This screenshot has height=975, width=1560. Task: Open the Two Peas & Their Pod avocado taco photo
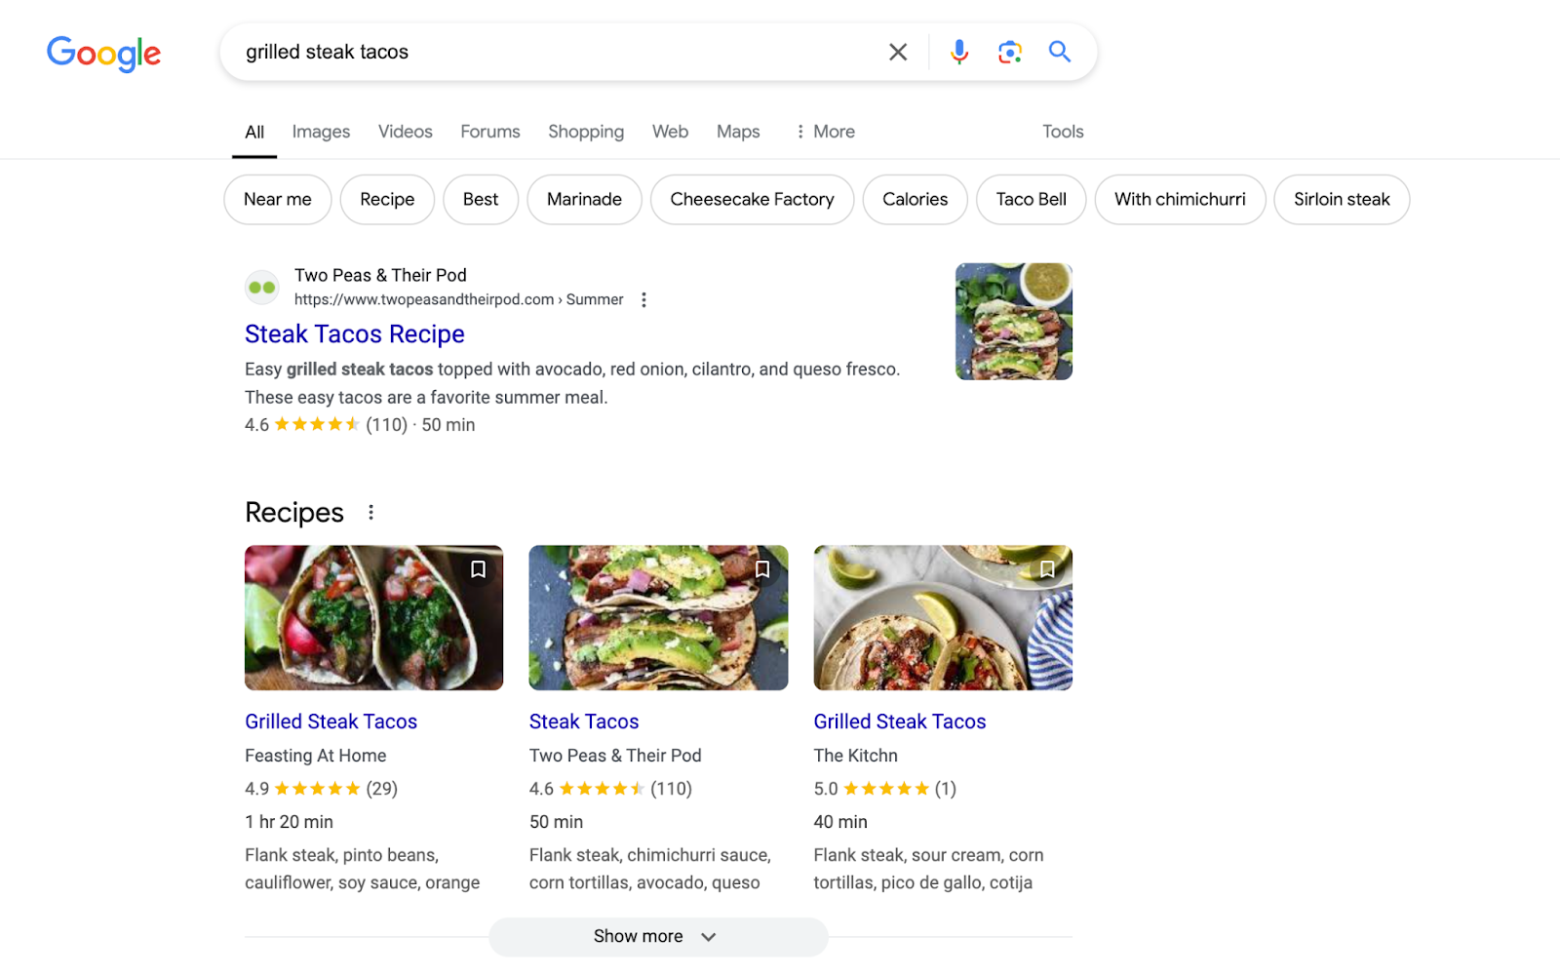point(658,618)
